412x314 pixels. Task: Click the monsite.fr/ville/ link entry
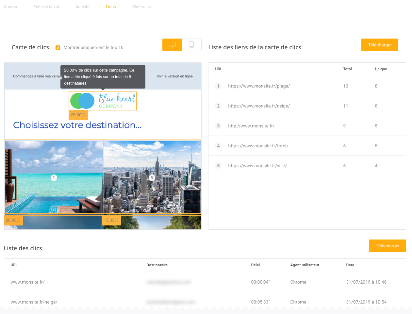click(x=257, y=166)
